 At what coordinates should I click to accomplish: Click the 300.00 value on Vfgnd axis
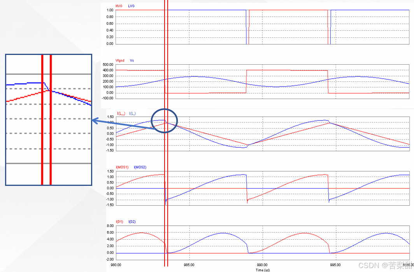point(108,76)
